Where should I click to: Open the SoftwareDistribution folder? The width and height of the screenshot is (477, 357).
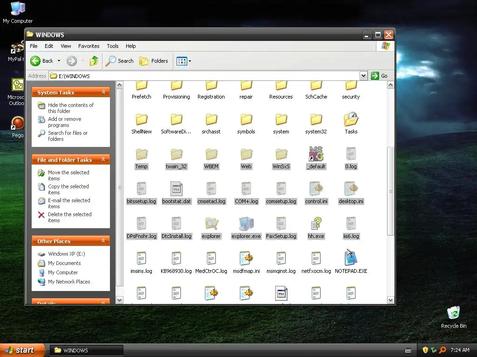click(177, 124)
